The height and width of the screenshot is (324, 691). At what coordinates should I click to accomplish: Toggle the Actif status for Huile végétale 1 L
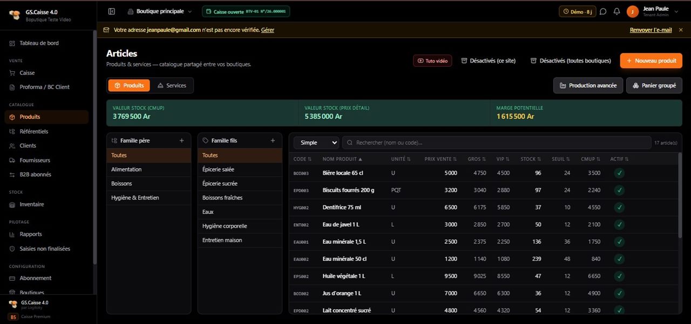pos(619,276)
